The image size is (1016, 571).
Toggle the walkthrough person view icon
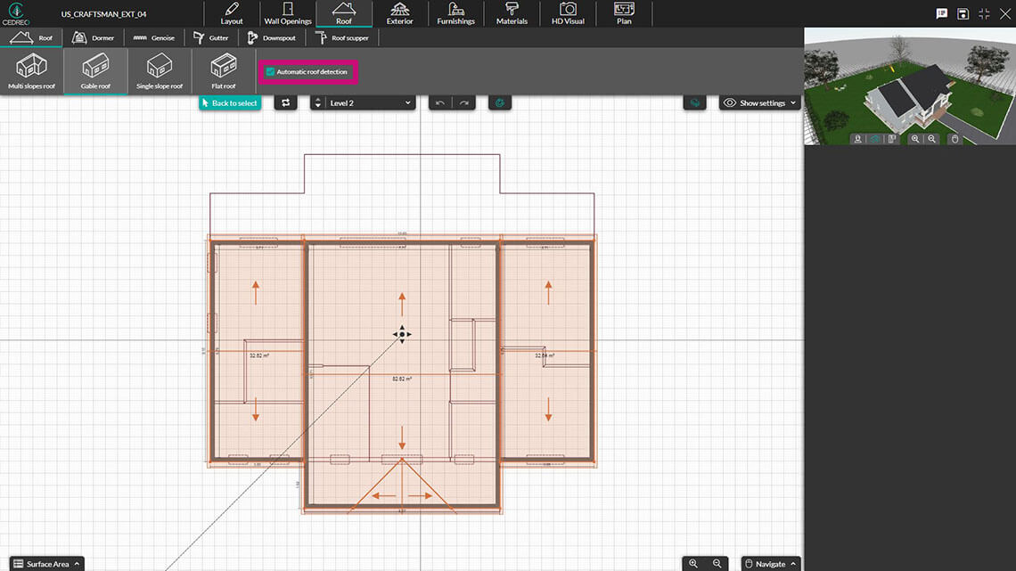[x=857, y=139]
